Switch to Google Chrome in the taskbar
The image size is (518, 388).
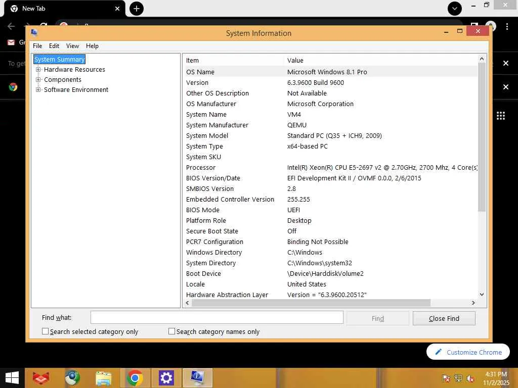[x=135, y=378]
